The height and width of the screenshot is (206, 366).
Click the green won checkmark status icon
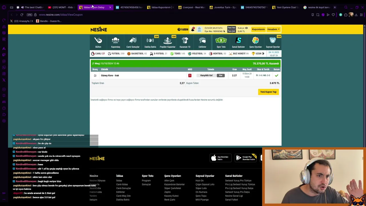click(277, 76)
